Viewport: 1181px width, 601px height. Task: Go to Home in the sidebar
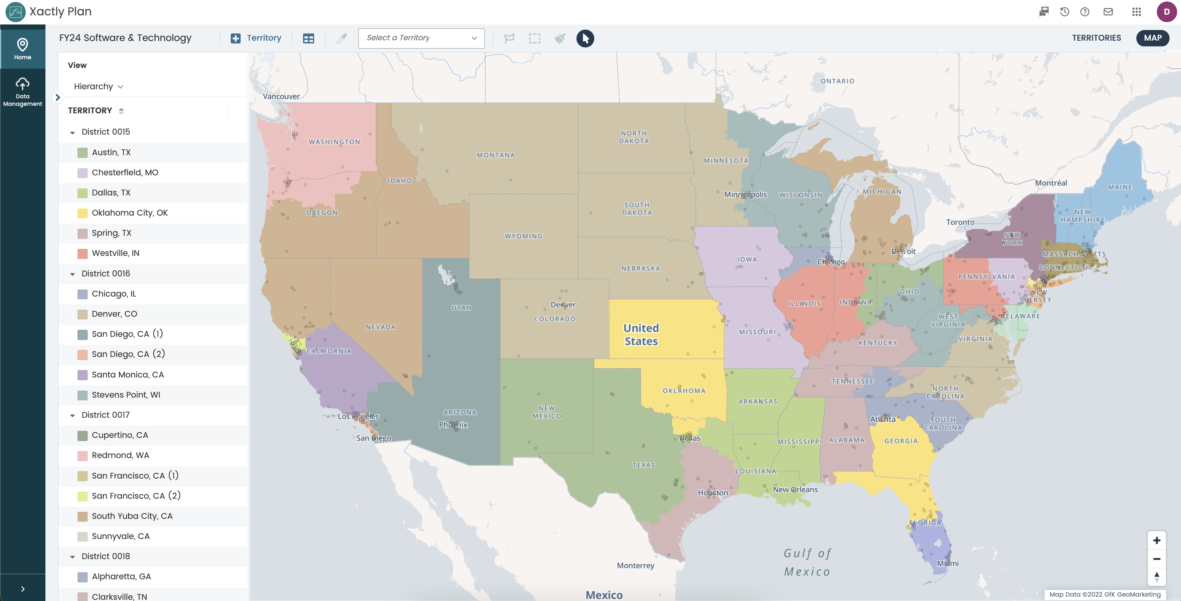point(23,49)
